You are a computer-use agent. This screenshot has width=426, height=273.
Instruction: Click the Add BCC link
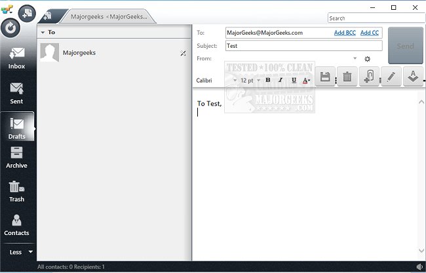(345, 33)
